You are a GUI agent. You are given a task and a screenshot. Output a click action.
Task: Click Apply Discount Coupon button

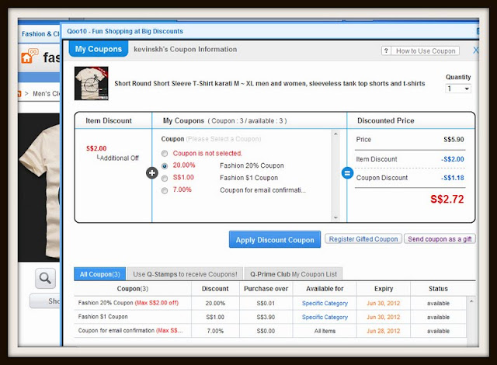click(x=275, y=239)
